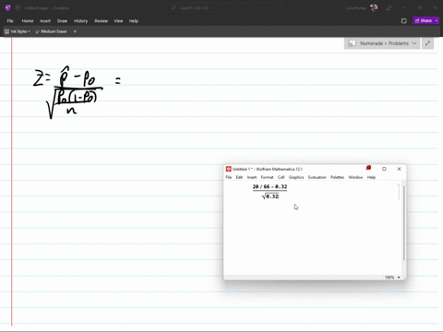This screenshot has width=443, height=332.
Task: Click the square root 0.32 denominator
Action: point(270,196)
